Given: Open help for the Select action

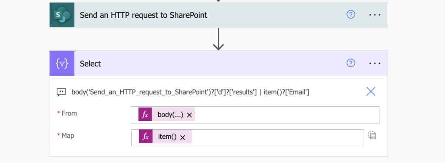Looking at the screenshot, I should coord(351,63).
